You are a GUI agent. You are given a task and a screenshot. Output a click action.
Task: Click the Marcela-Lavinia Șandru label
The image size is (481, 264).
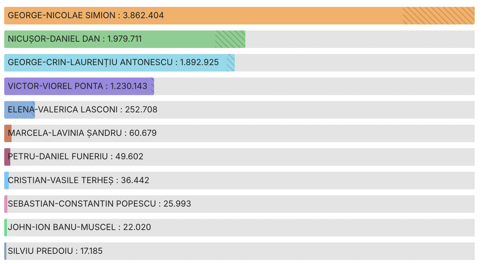(65, 133)
